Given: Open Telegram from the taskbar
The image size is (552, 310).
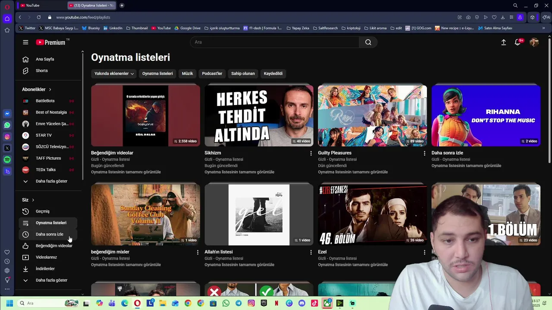Looking at the screenshot, I should (238, 303).
